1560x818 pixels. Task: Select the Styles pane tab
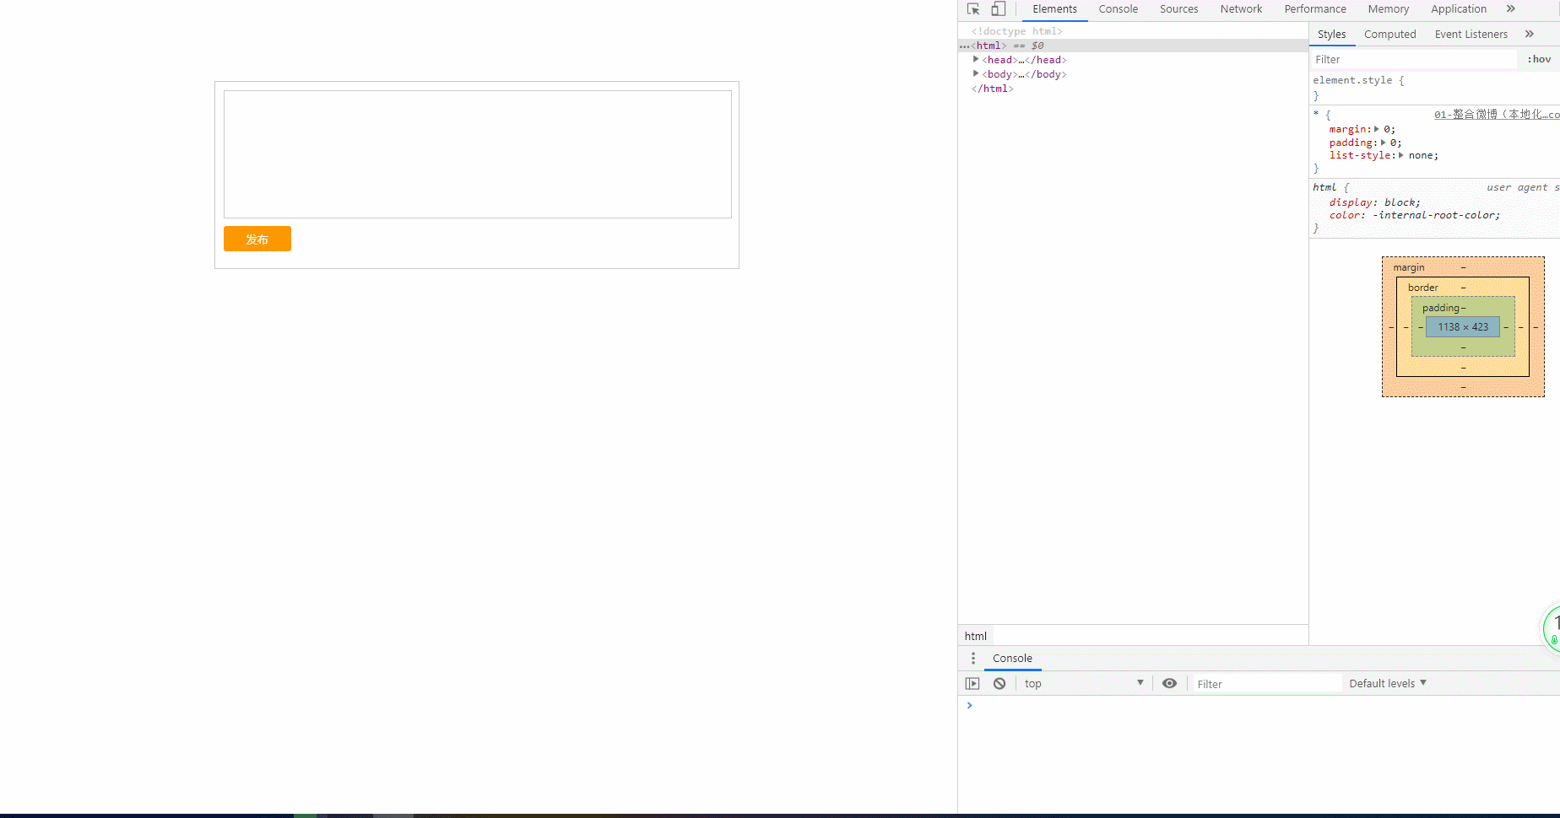[x=1332, y=34]
